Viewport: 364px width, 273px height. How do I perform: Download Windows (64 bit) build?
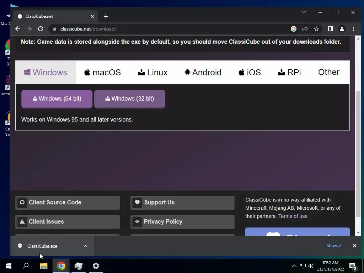[57, 99]
